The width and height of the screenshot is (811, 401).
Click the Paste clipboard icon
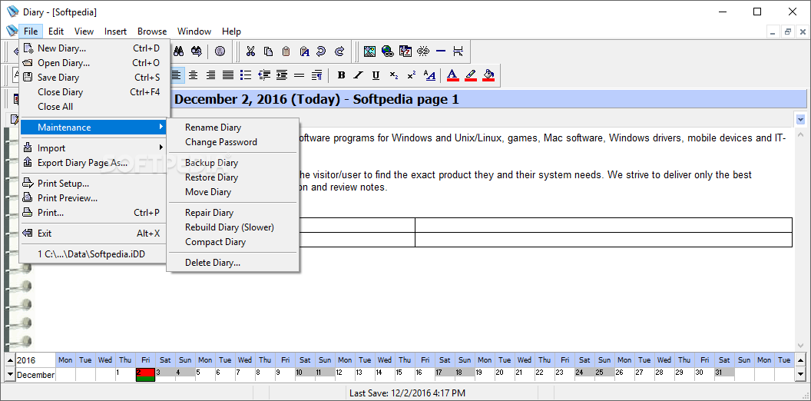(286, 51)
